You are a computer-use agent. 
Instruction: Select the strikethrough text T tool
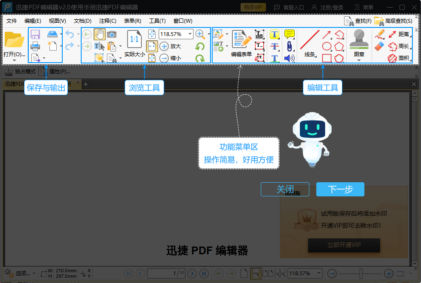pos(275,46)
